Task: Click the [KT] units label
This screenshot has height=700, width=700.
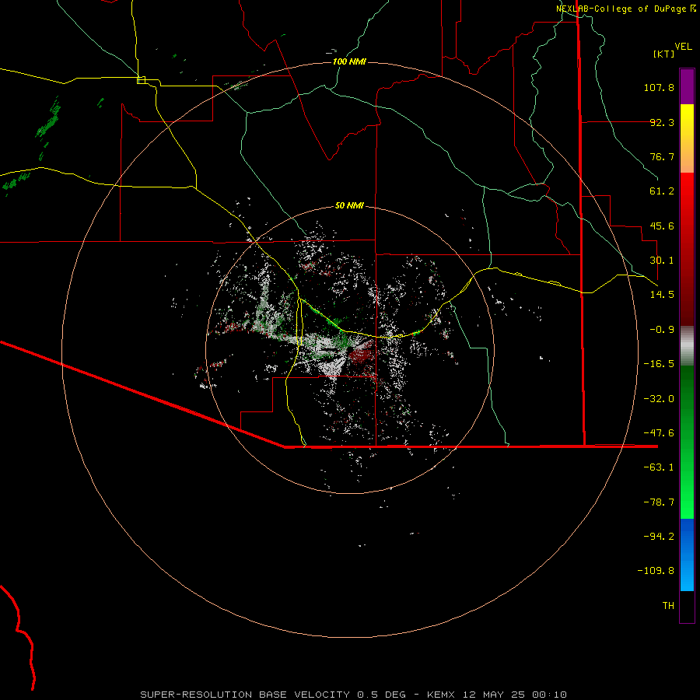Action: click(663, 54)
